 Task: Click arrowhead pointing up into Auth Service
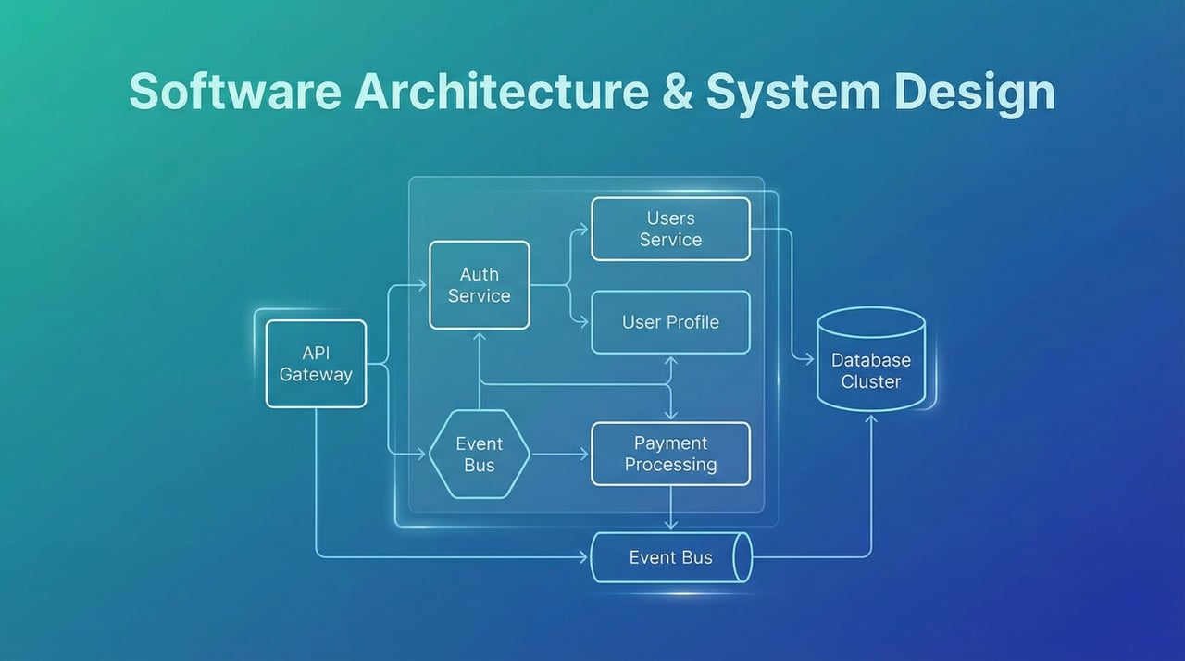479,337
